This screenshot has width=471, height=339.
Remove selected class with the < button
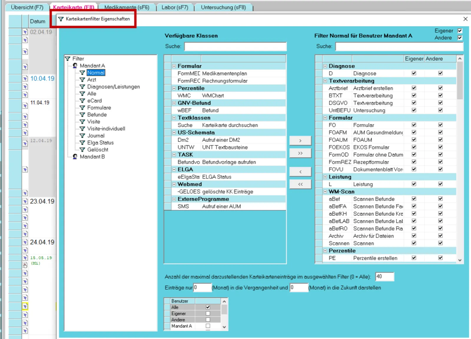(300, 172)
